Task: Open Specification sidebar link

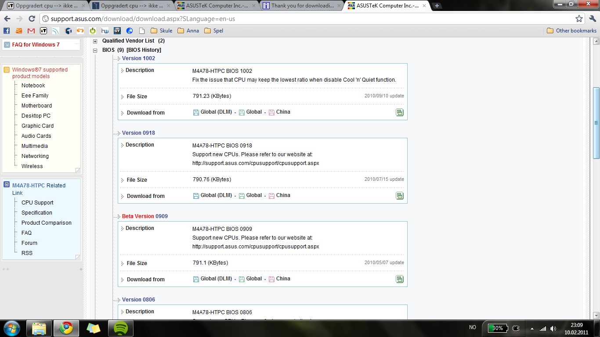Action: pyautogui.click(x=37, y=213)
